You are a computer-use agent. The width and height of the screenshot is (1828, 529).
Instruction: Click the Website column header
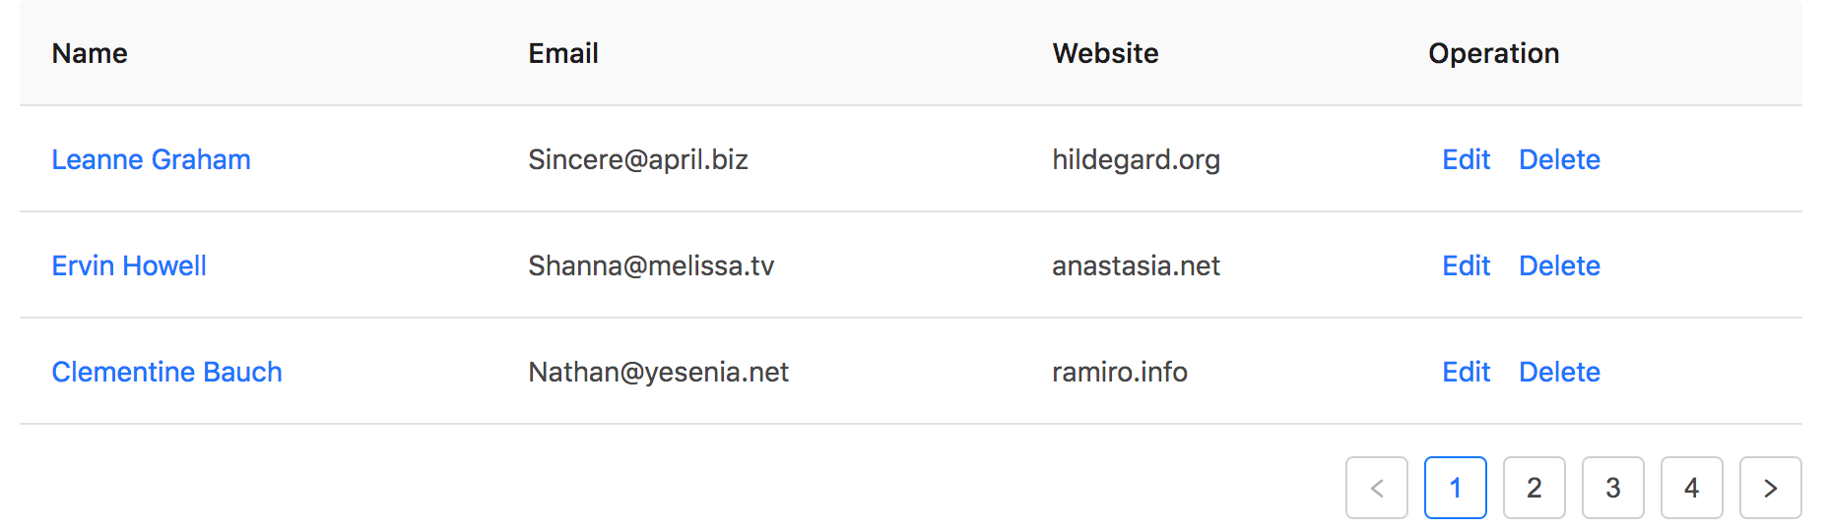tap(1105, 53)
